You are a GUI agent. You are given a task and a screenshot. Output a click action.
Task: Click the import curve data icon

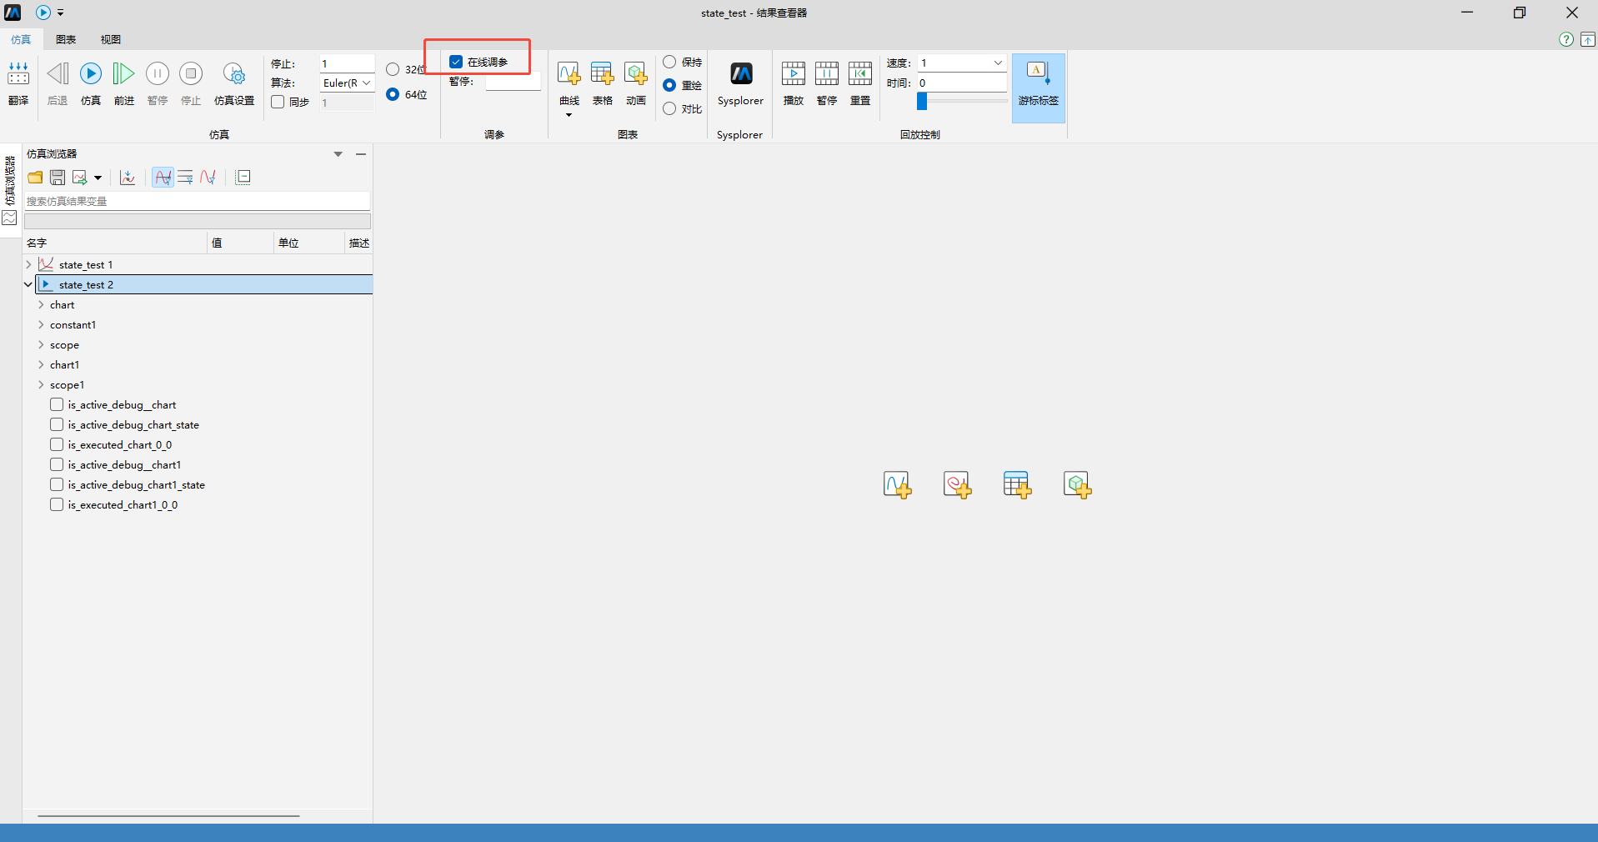128,178
